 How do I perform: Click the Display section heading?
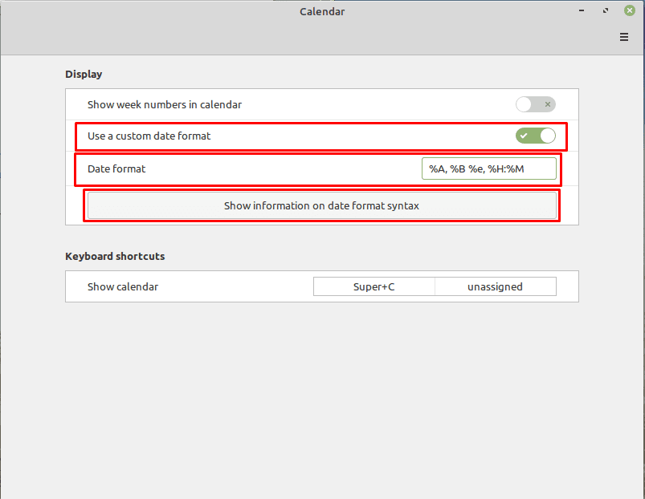[x=84, y=75]
